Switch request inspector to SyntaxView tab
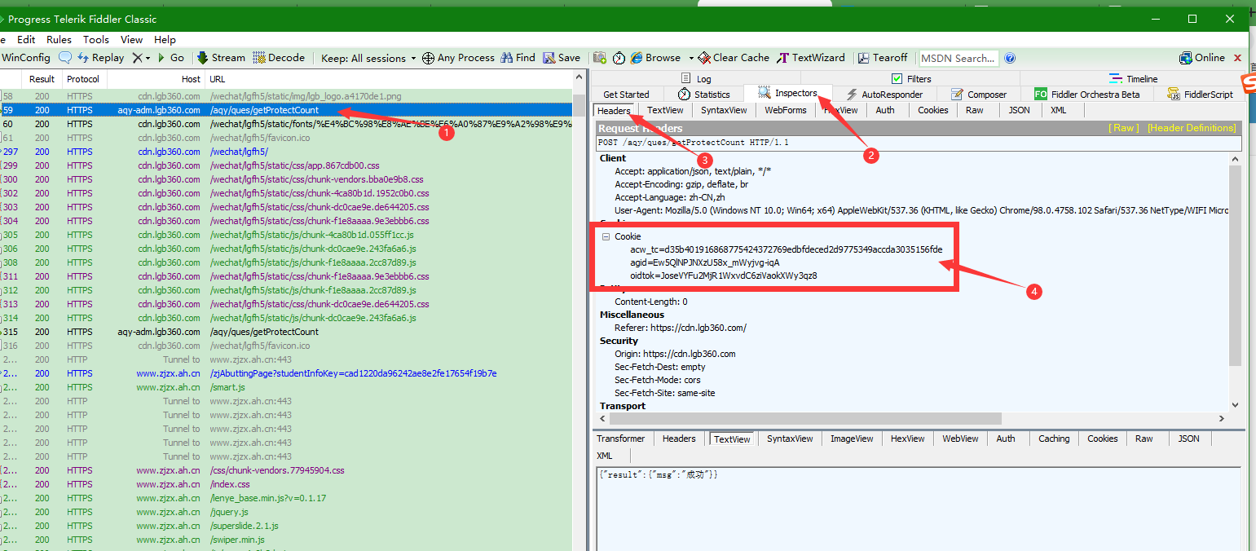Viewport: 1256px width, 551px height. click(x=724, y=110)
